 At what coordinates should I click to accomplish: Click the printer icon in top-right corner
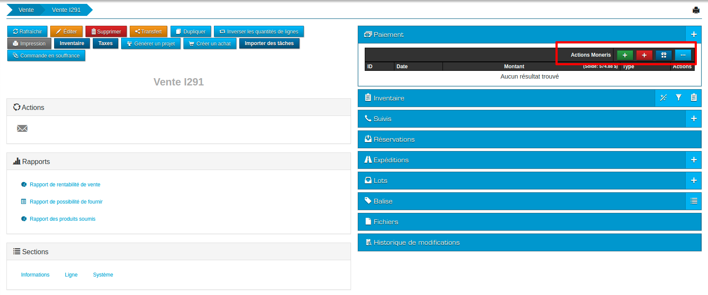[x=696, y=10]
